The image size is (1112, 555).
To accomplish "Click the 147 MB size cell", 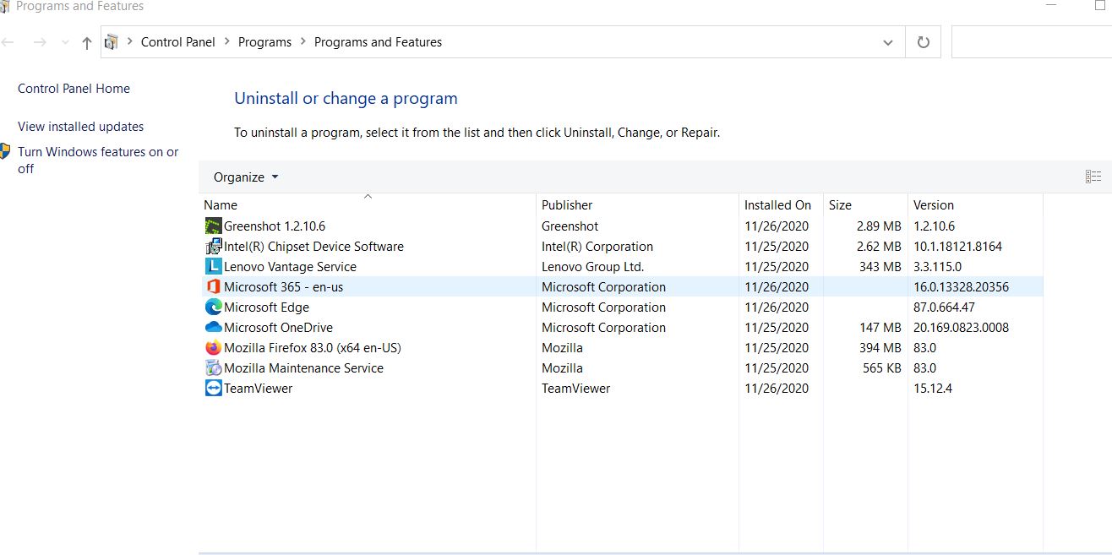I will click(880, 327).
